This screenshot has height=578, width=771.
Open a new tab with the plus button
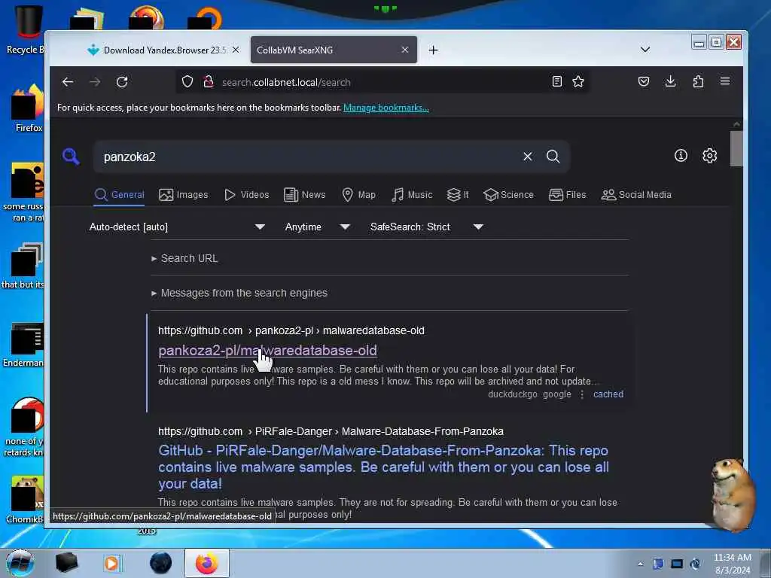point(433,50)
